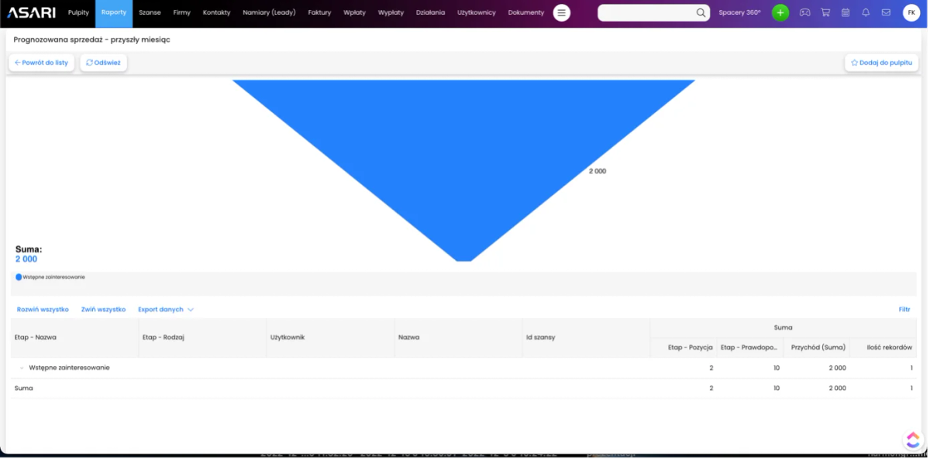Image resolution: width=930 pixels, height=459 pixels.
Task: Go to Wpłaty
Action: coord(354,12)
